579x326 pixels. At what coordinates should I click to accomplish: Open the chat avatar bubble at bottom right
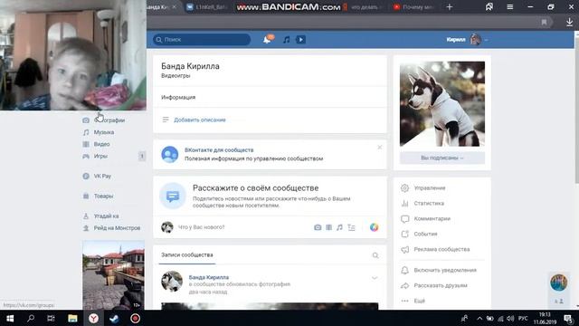(559, 283)
